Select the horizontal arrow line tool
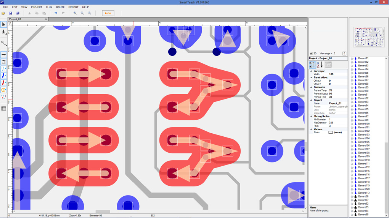This screenshot has height=218, width=389. 3,55
